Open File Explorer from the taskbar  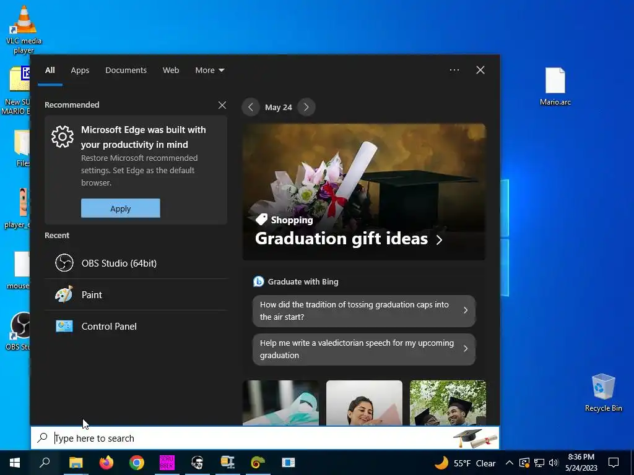tap(76, 463)
